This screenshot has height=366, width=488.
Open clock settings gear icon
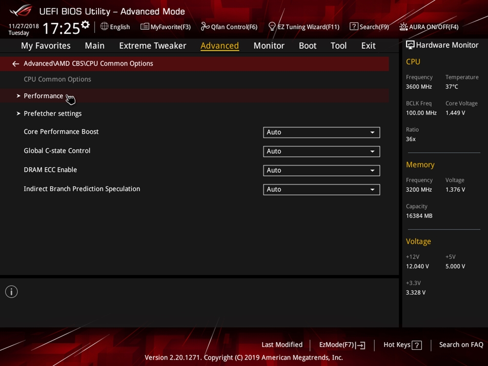tap(85, 24)
